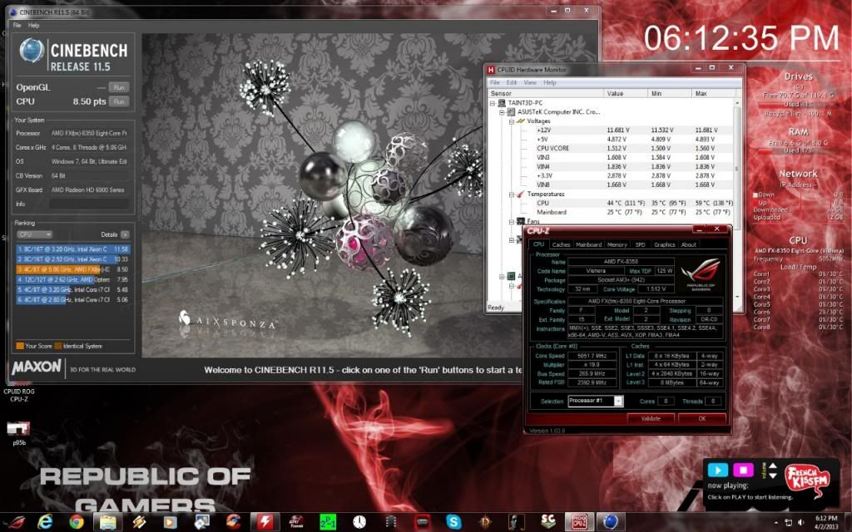Image resolution: width=852 pixels, height=532 pixels.
Task: Open Internet Explorer from the taskbar
Action: pyautogui.click(x=47, y=521)
